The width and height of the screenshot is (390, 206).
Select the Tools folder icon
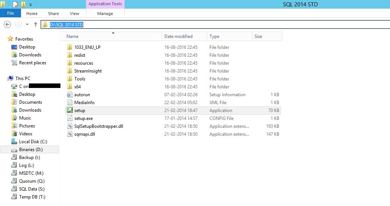click(x=70, y=79)
